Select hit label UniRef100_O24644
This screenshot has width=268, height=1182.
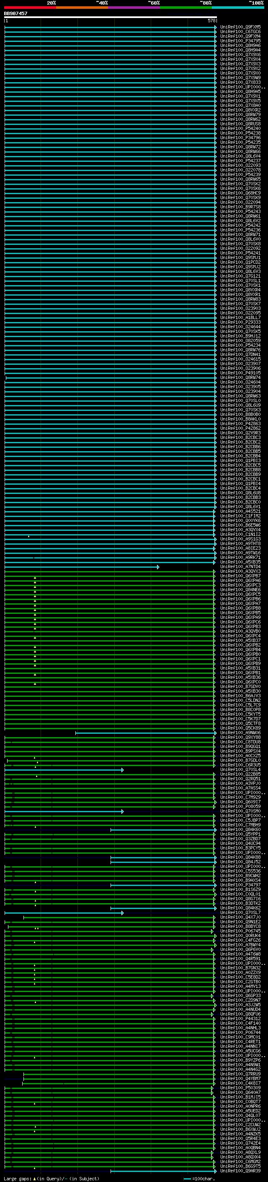pyautogui.click(x=240, y=327)
